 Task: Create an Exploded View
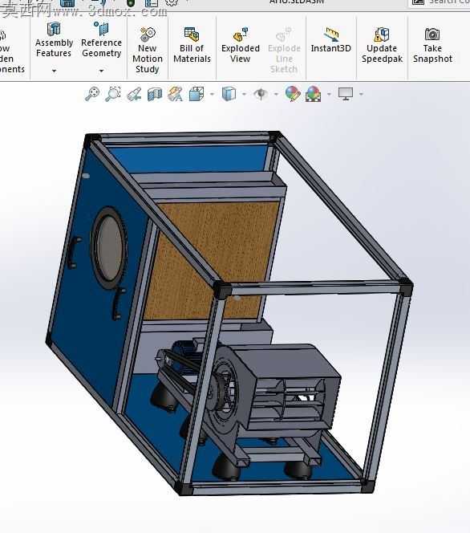(241, 45)
